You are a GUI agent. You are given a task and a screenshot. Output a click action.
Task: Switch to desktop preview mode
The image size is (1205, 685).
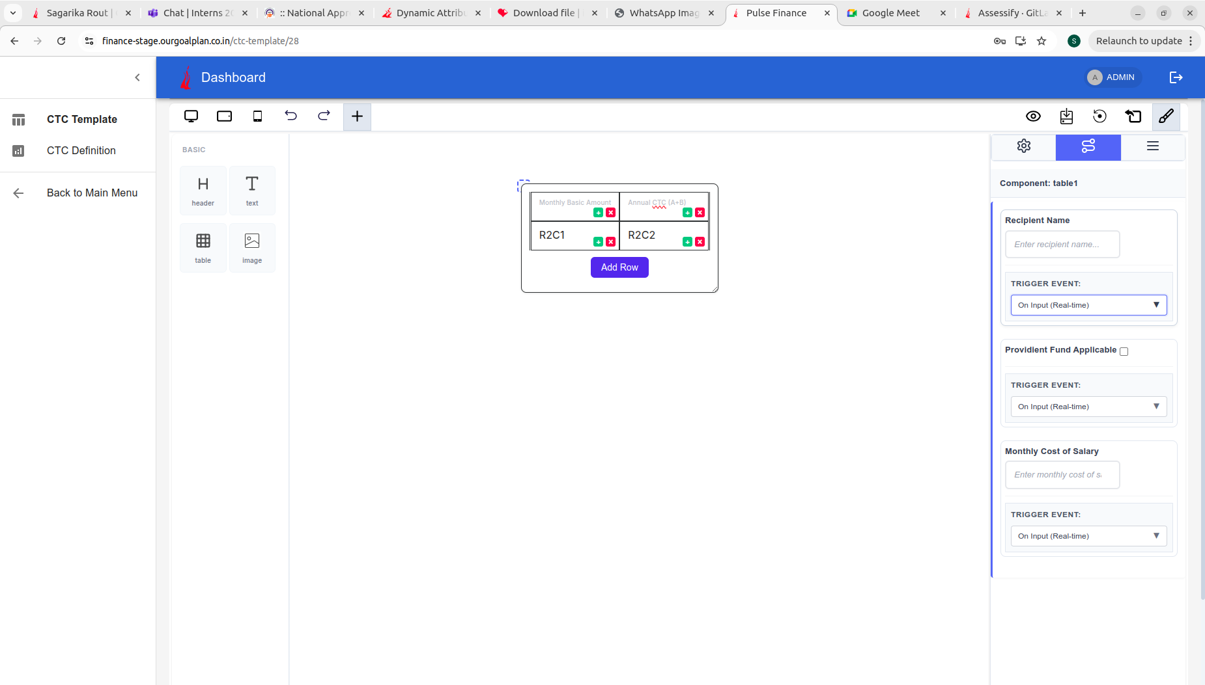click(x=191, y=116)
